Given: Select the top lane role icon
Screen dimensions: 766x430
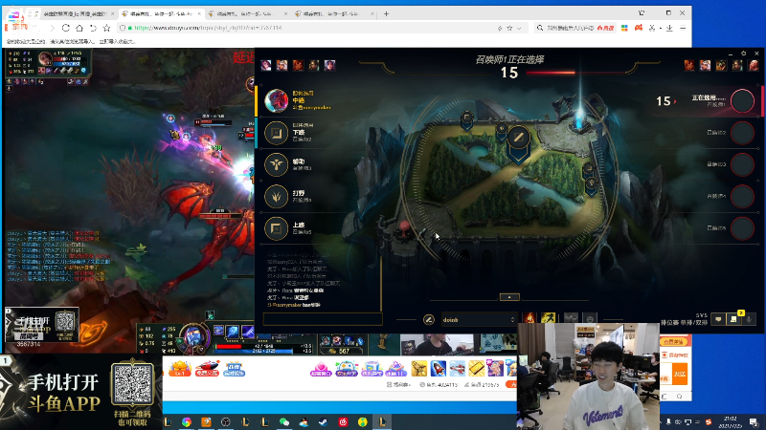Looking at the screenshot, I should point(276,228).
